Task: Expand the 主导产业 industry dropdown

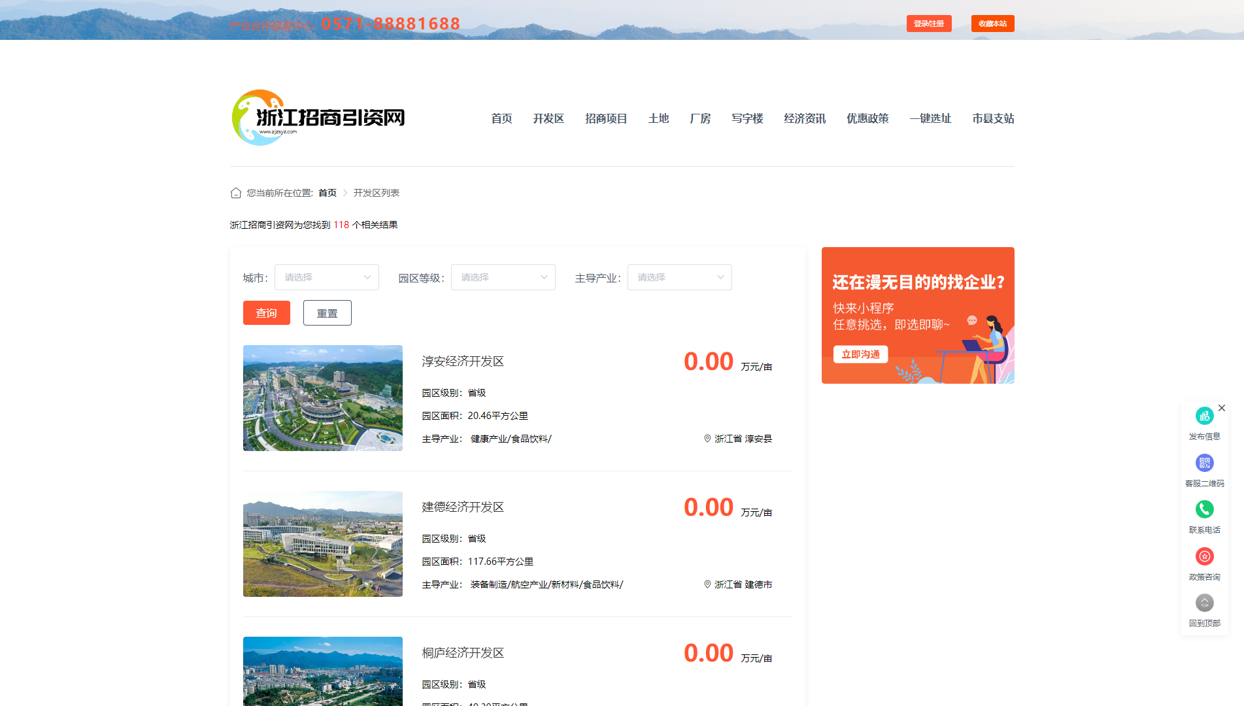Action: click(x=679, y=277)
